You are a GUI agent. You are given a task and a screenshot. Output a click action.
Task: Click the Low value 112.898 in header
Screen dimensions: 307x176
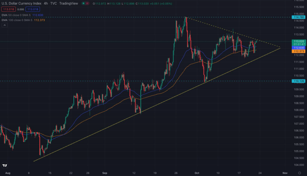(x=129, y=4)
